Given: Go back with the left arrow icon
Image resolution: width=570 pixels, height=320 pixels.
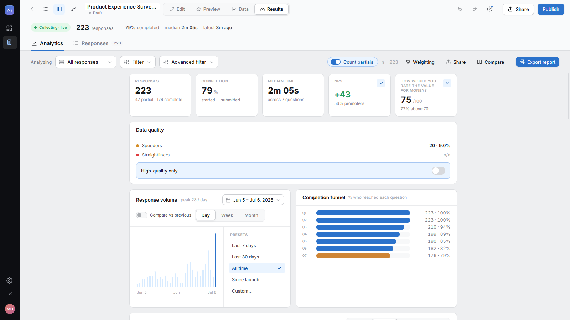Looking at the screenshot, I should click(x=32, y=9).
